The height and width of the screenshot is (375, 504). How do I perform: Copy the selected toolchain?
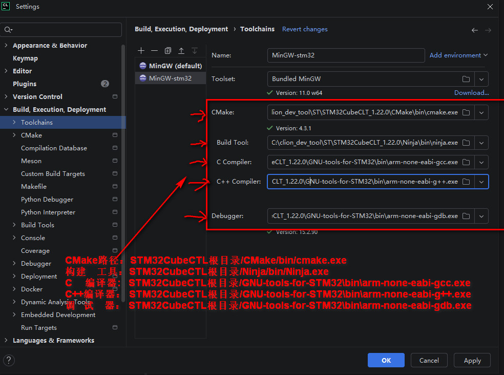(x=168, y=51)
